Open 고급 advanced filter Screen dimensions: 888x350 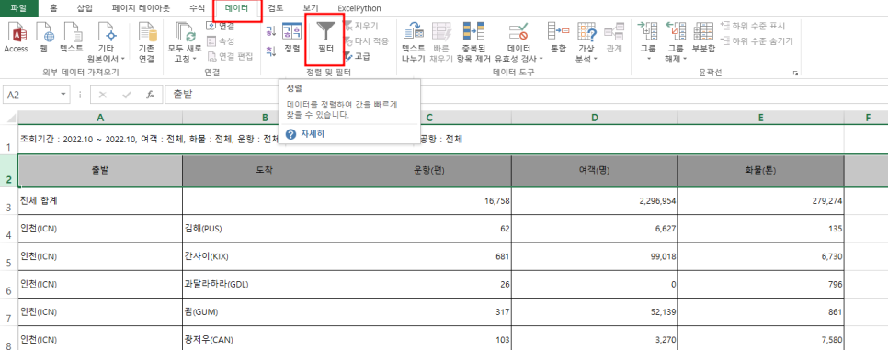358,56
